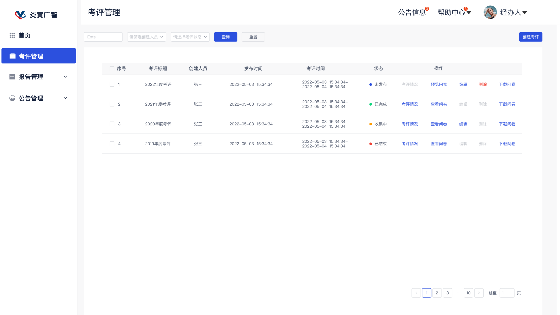Go to next page arrow in pagination

(479, 293)
